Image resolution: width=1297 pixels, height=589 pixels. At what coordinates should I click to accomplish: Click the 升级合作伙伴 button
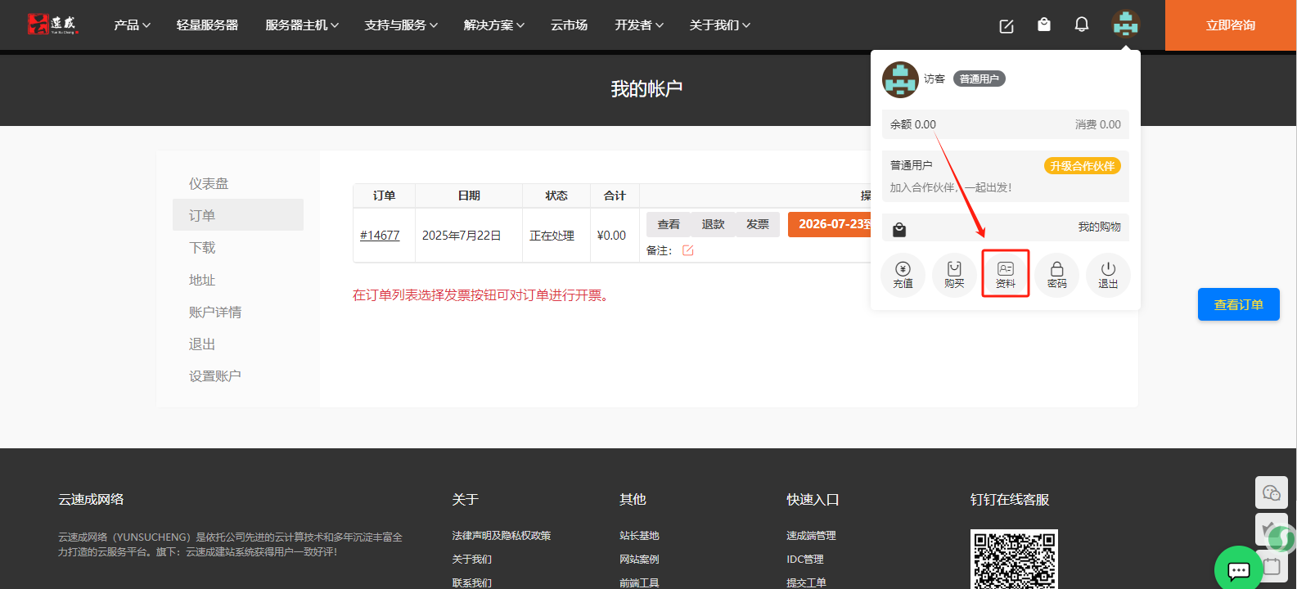pyautogui.click(x=1082, y=166)
